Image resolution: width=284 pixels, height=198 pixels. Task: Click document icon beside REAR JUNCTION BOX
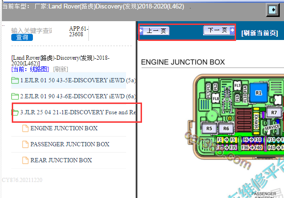[25, 160]
